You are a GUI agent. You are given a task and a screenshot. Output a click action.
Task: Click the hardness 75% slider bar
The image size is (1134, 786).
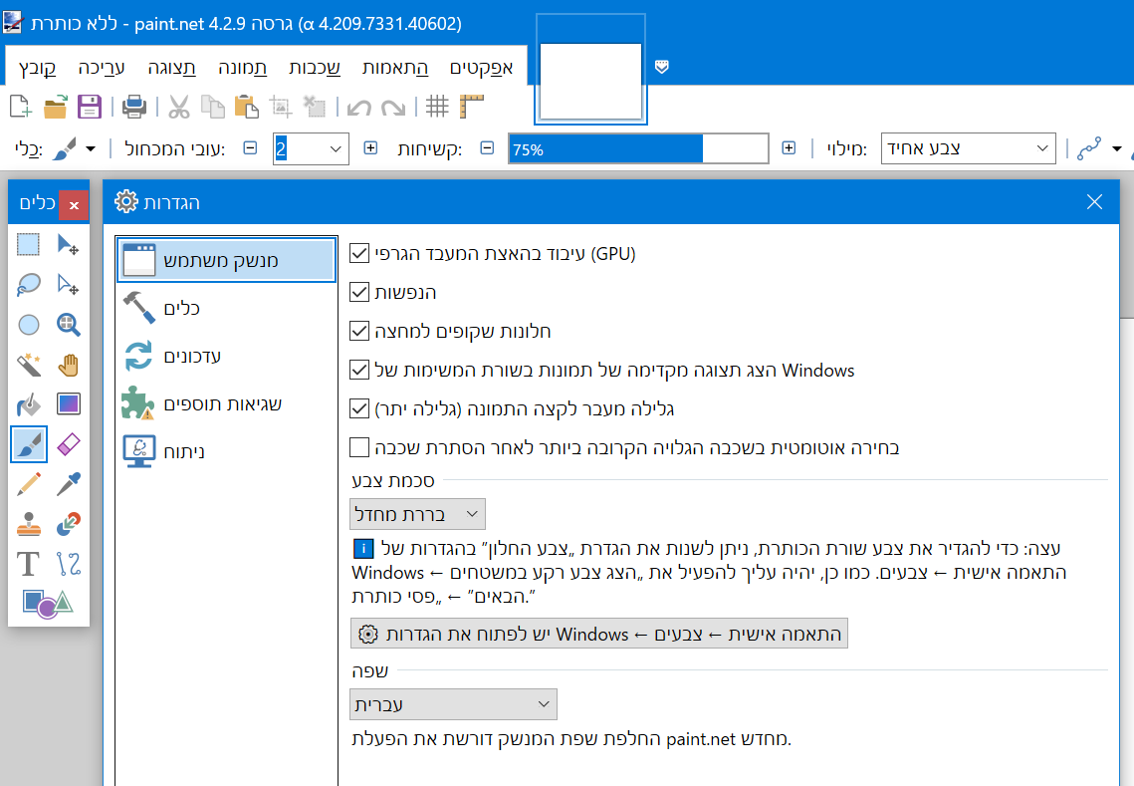click(x=638, y=148)
